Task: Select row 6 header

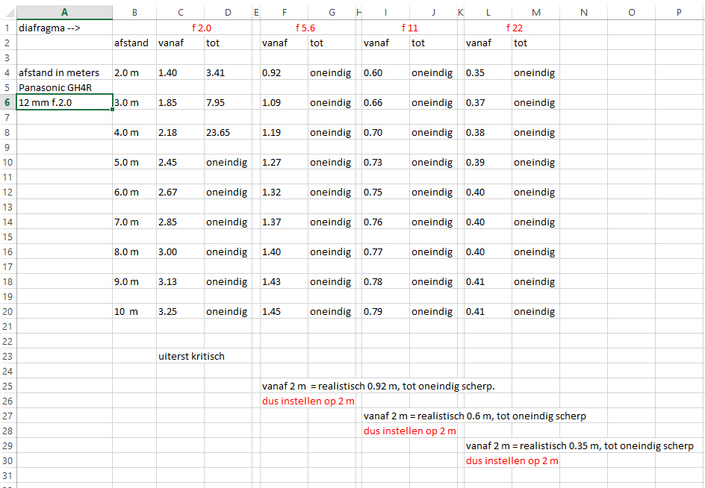Action: 7,102
